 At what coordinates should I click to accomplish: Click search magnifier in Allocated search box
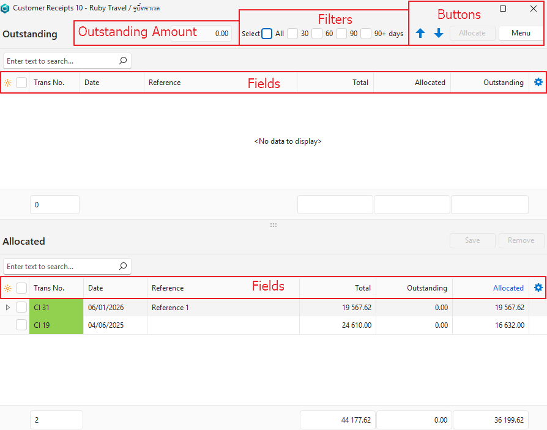(123, 267)
